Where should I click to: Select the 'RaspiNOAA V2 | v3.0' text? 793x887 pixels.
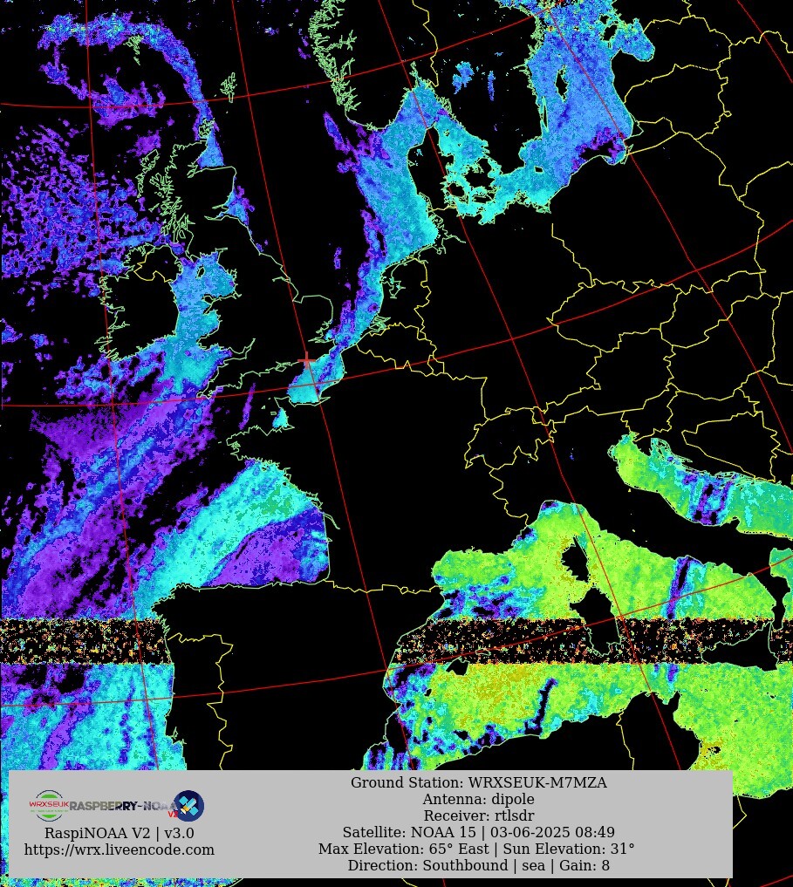point(120,833)
